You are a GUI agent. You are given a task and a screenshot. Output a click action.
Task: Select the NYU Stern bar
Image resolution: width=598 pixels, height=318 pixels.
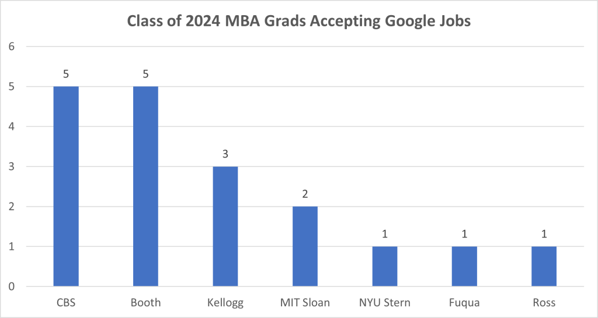pyautogui.click(x=385, y=266)
